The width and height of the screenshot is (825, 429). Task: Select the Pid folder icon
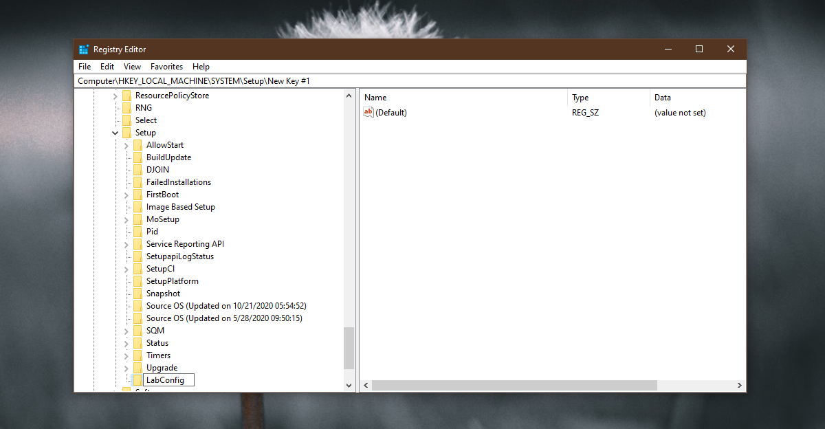coord(137,232)
